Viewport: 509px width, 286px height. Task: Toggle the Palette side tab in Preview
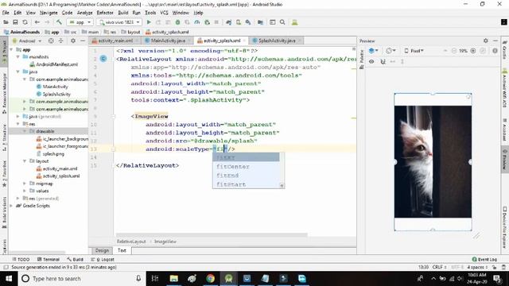(362, 59)
